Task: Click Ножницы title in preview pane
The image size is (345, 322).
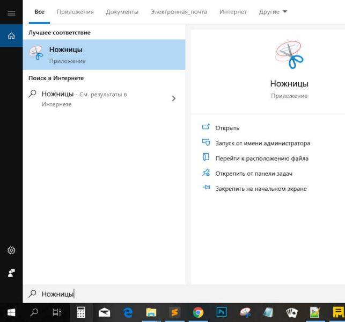Action: [289, 84]
